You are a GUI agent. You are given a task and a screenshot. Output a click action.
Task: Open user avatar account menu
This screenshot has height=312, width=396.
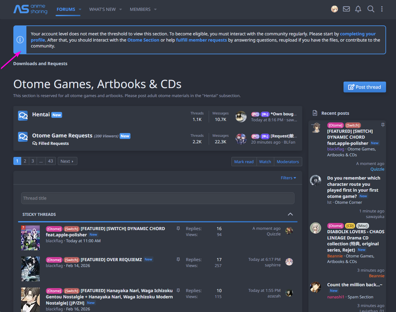click(335, 9)
